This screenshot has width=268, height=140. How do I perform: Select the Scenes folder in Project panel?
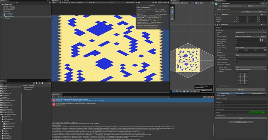(x=4, y=87)
